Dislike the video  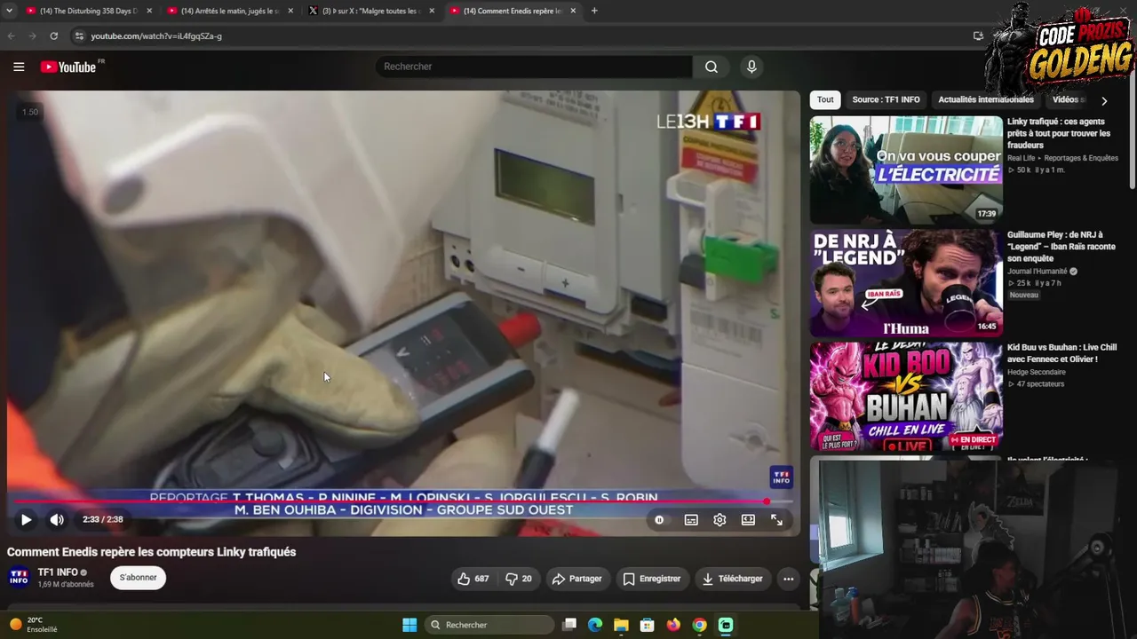519,579
